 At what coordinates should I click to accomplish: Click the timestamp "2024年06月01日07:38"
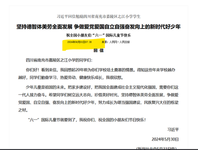tap(80, 42)
